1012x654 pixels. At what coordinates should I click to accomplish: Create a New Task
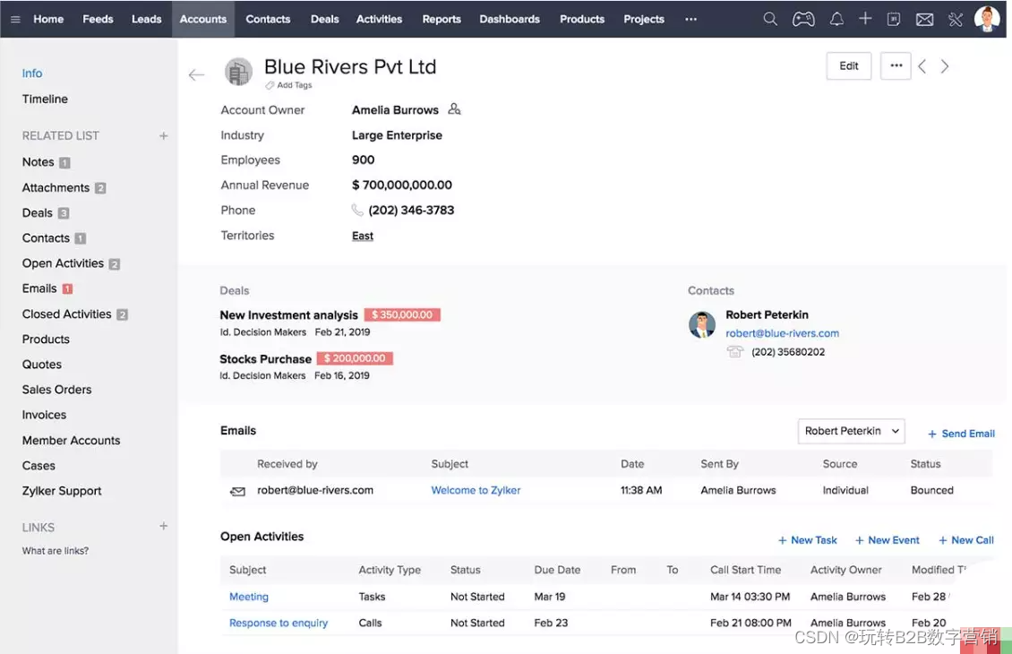[808, 540]
